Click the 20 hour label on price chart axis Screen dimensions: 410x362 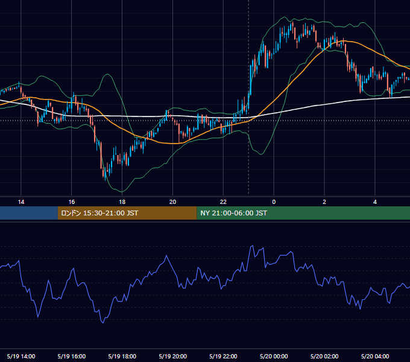click(172, 202)
